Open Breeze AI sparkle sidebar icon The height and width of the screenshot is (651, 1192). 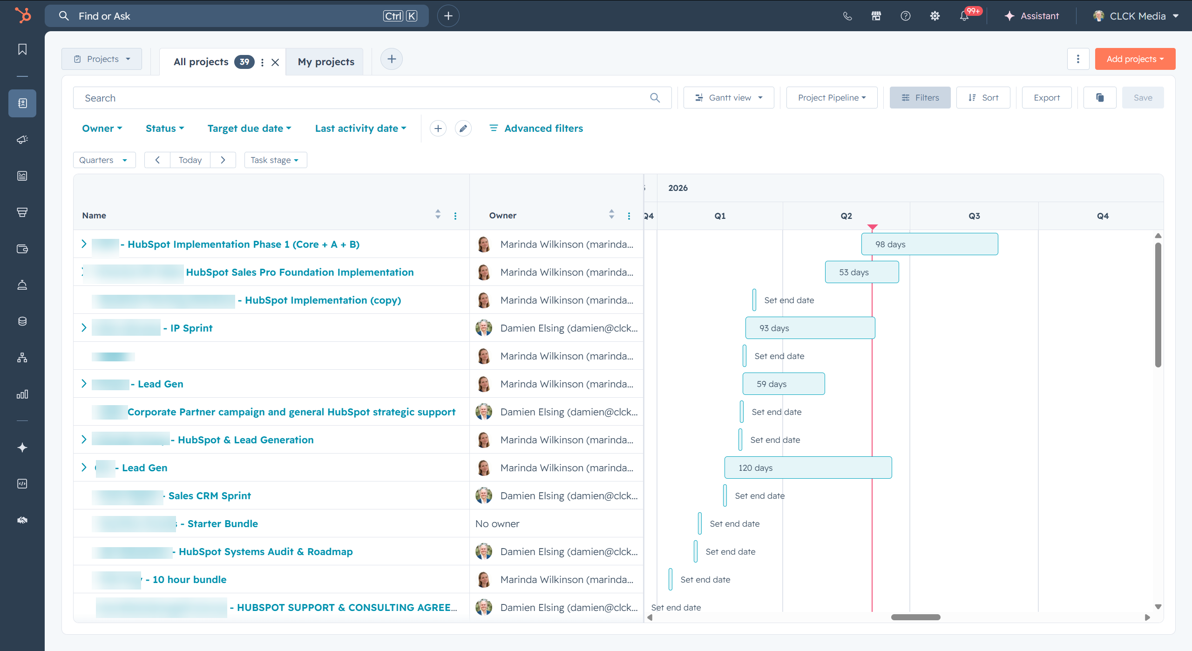pos(22,448)
